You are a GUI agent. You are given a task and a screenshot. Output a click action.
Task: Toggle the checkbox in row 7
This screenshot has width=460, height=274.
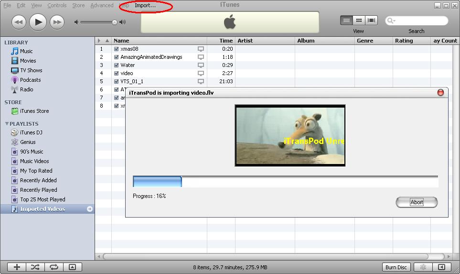click(x=116, y=98)
